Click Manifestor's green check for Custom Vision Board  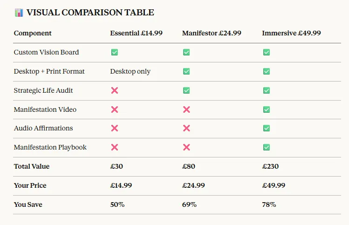pos(186,52)
